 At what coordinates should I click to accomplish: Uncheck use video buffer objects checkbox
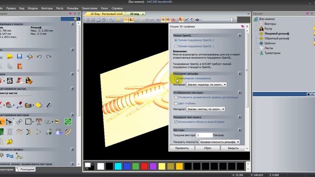(x=176, y=122)
